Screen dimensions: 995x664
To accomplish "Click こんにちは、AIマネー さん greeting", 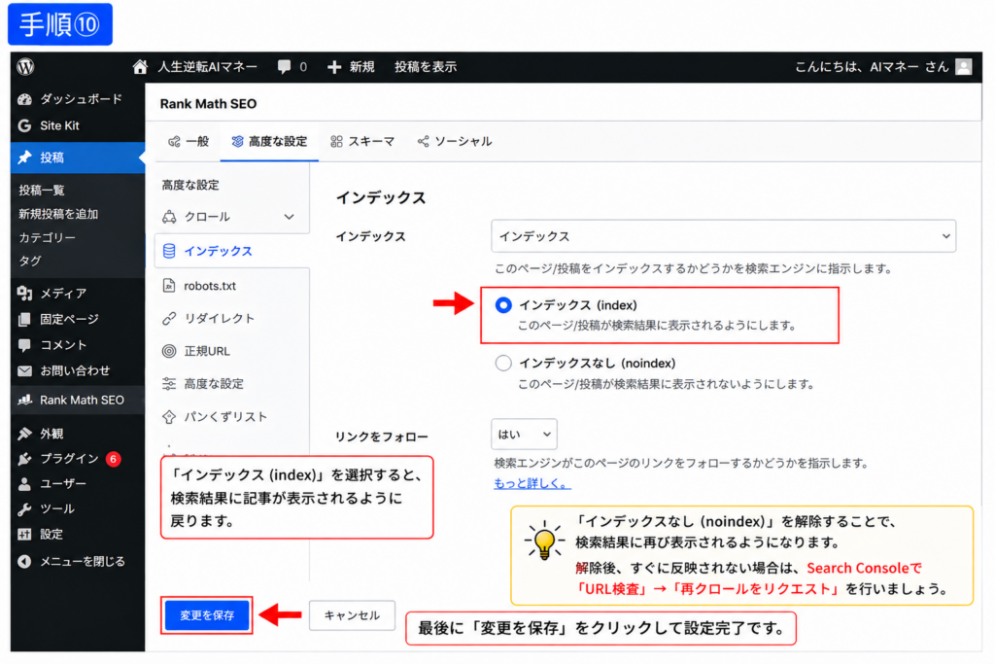I will click(872, 67).
